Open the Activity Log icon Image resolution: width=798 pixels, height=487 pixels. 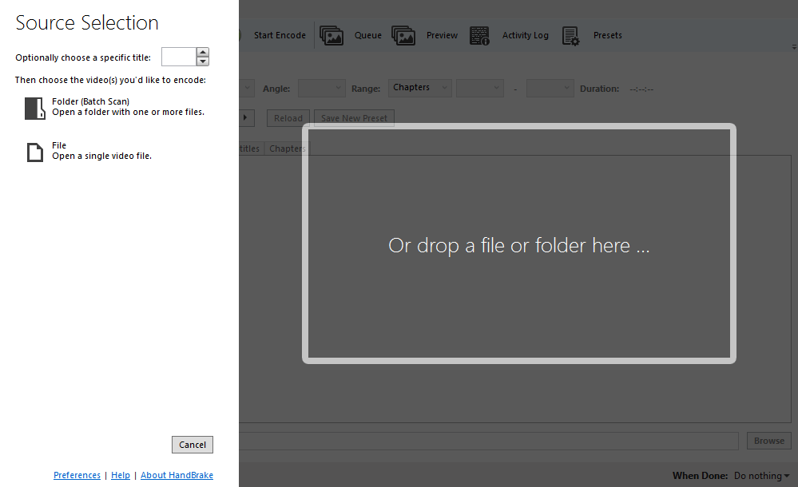[479, 35]
